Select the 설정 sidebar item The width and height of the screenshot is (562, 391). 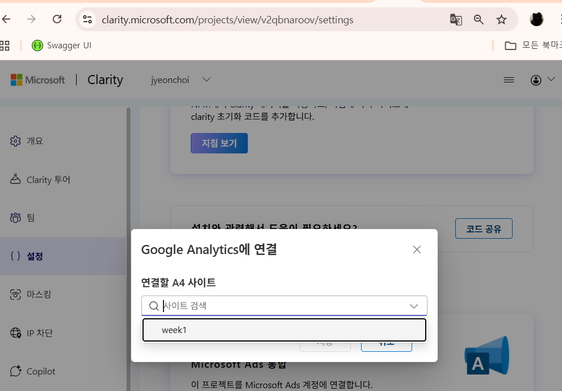pyautogui.click(x=62, y=256)
